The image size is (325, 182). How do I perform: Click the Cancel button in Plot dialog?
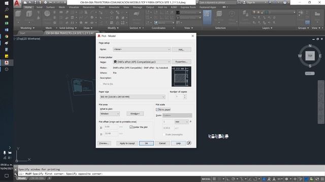click(162, 143)
